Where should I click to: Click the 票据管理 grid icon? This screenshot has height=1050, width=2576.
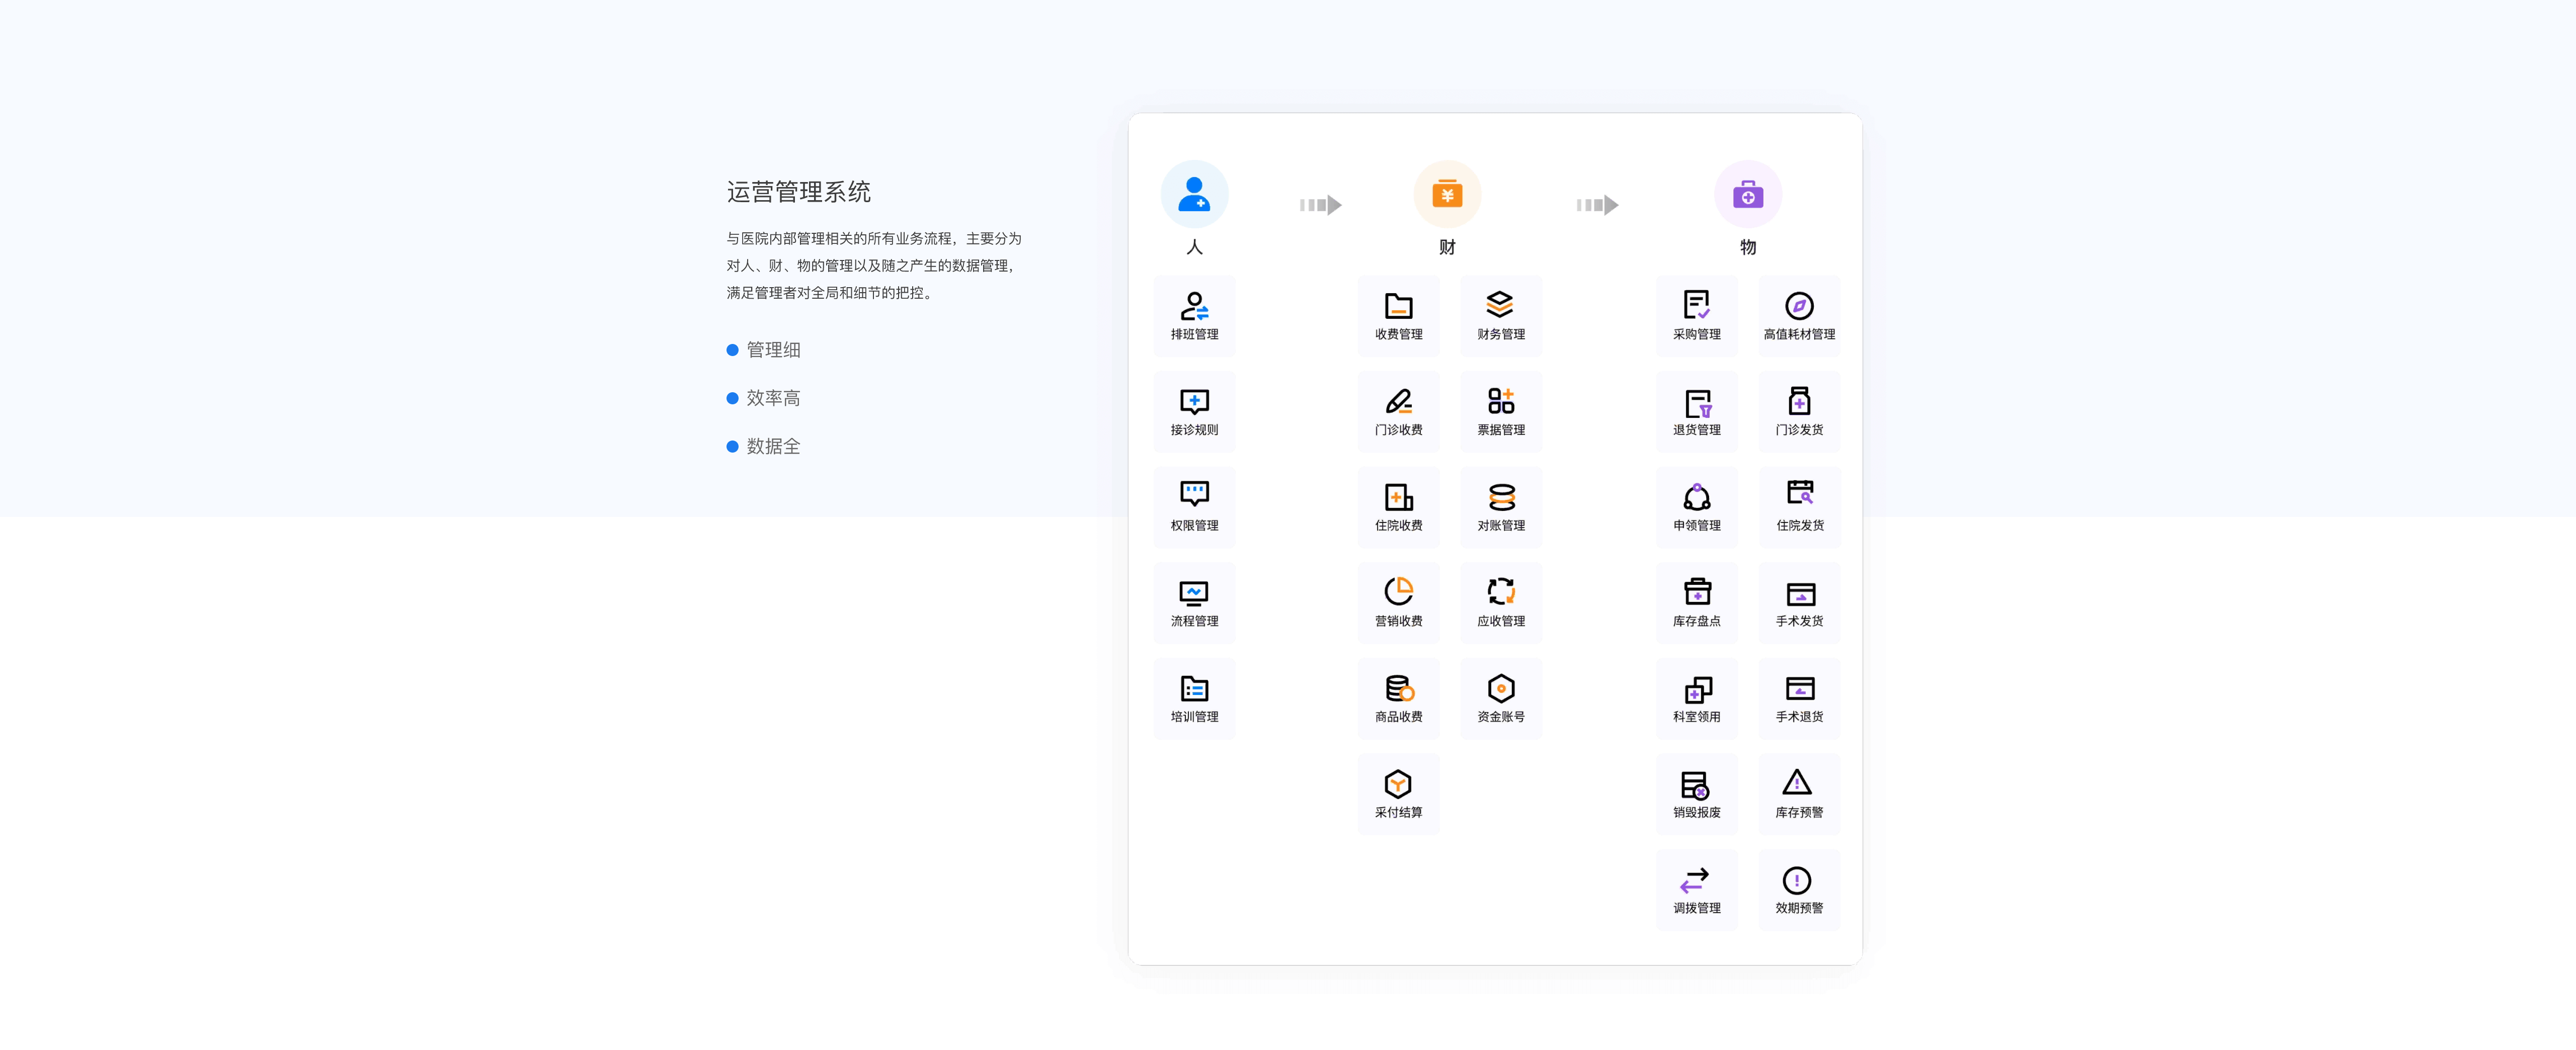[x=1500, y=401]
